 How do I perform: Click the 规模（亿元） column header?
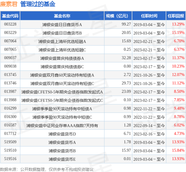[x=118, y=16]
